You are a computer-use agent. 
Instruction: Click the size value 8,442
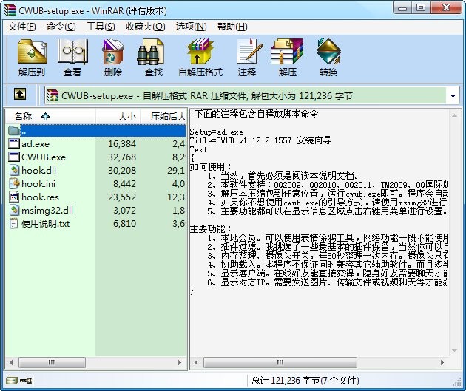coord(124,184)
